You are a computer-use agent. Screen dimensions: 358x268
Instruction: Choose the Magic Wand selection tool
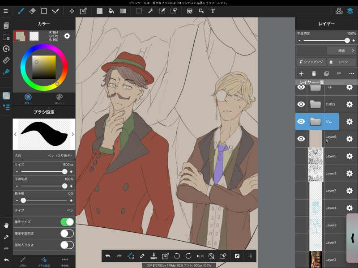click(x=151, y=11)
